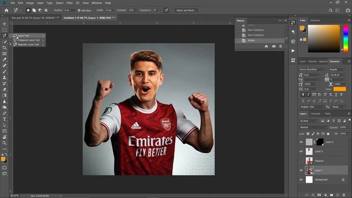Select the Layer 3 thumbnail
Screen dimensions: 352x198
click(309, 151)
